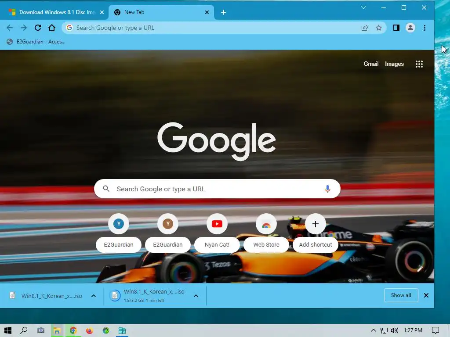Launch Firefox from taskbar
Image resolution: width=450 pixels, height=337 pixels.
[x=90, y=331]
